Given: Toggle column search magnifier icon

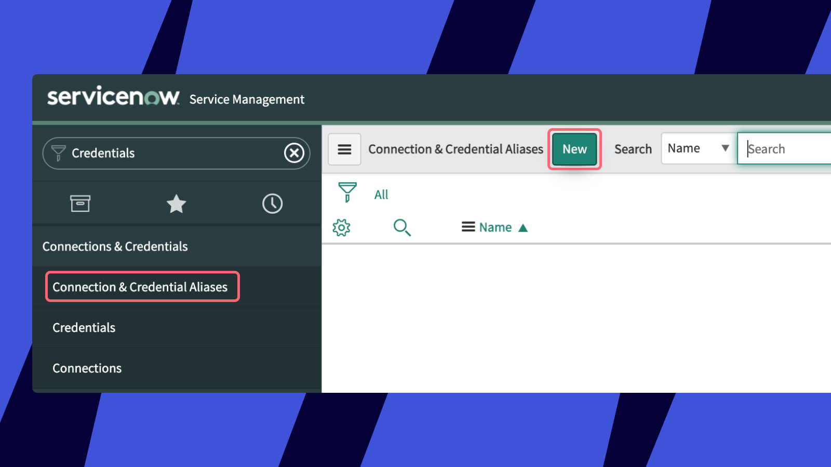Looking at the screenshot, I should (402, 227).
